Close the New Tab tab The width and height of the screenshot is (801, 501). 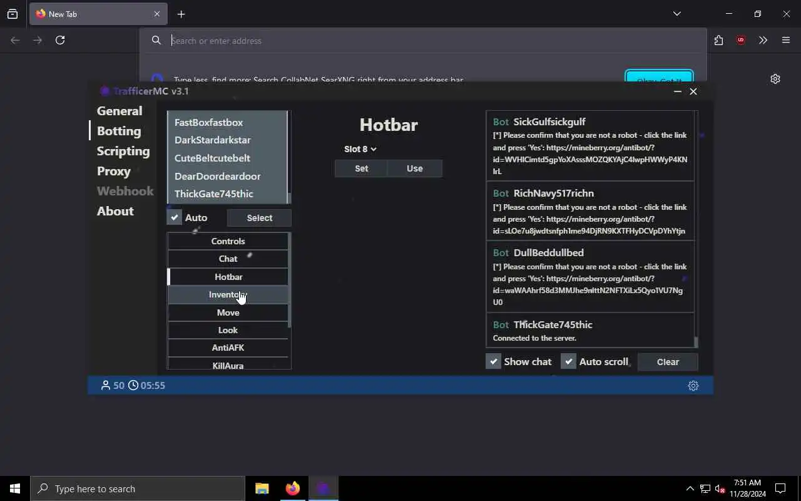(157, 14)
